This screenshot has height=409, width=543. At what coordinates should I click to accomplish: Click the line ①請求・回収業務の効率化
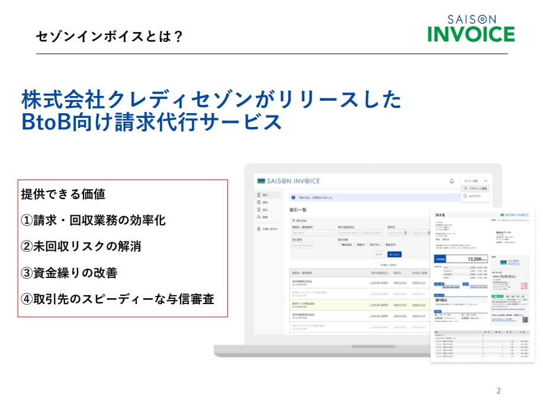93,221
